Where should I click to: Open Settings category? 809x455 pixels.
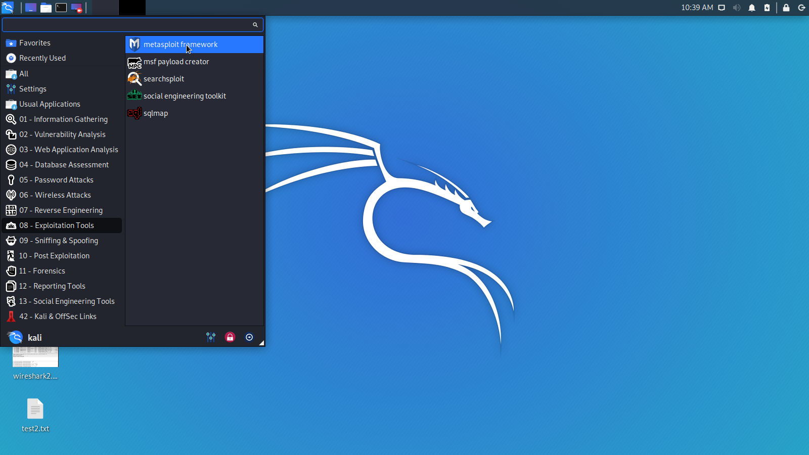coord(62,89)
